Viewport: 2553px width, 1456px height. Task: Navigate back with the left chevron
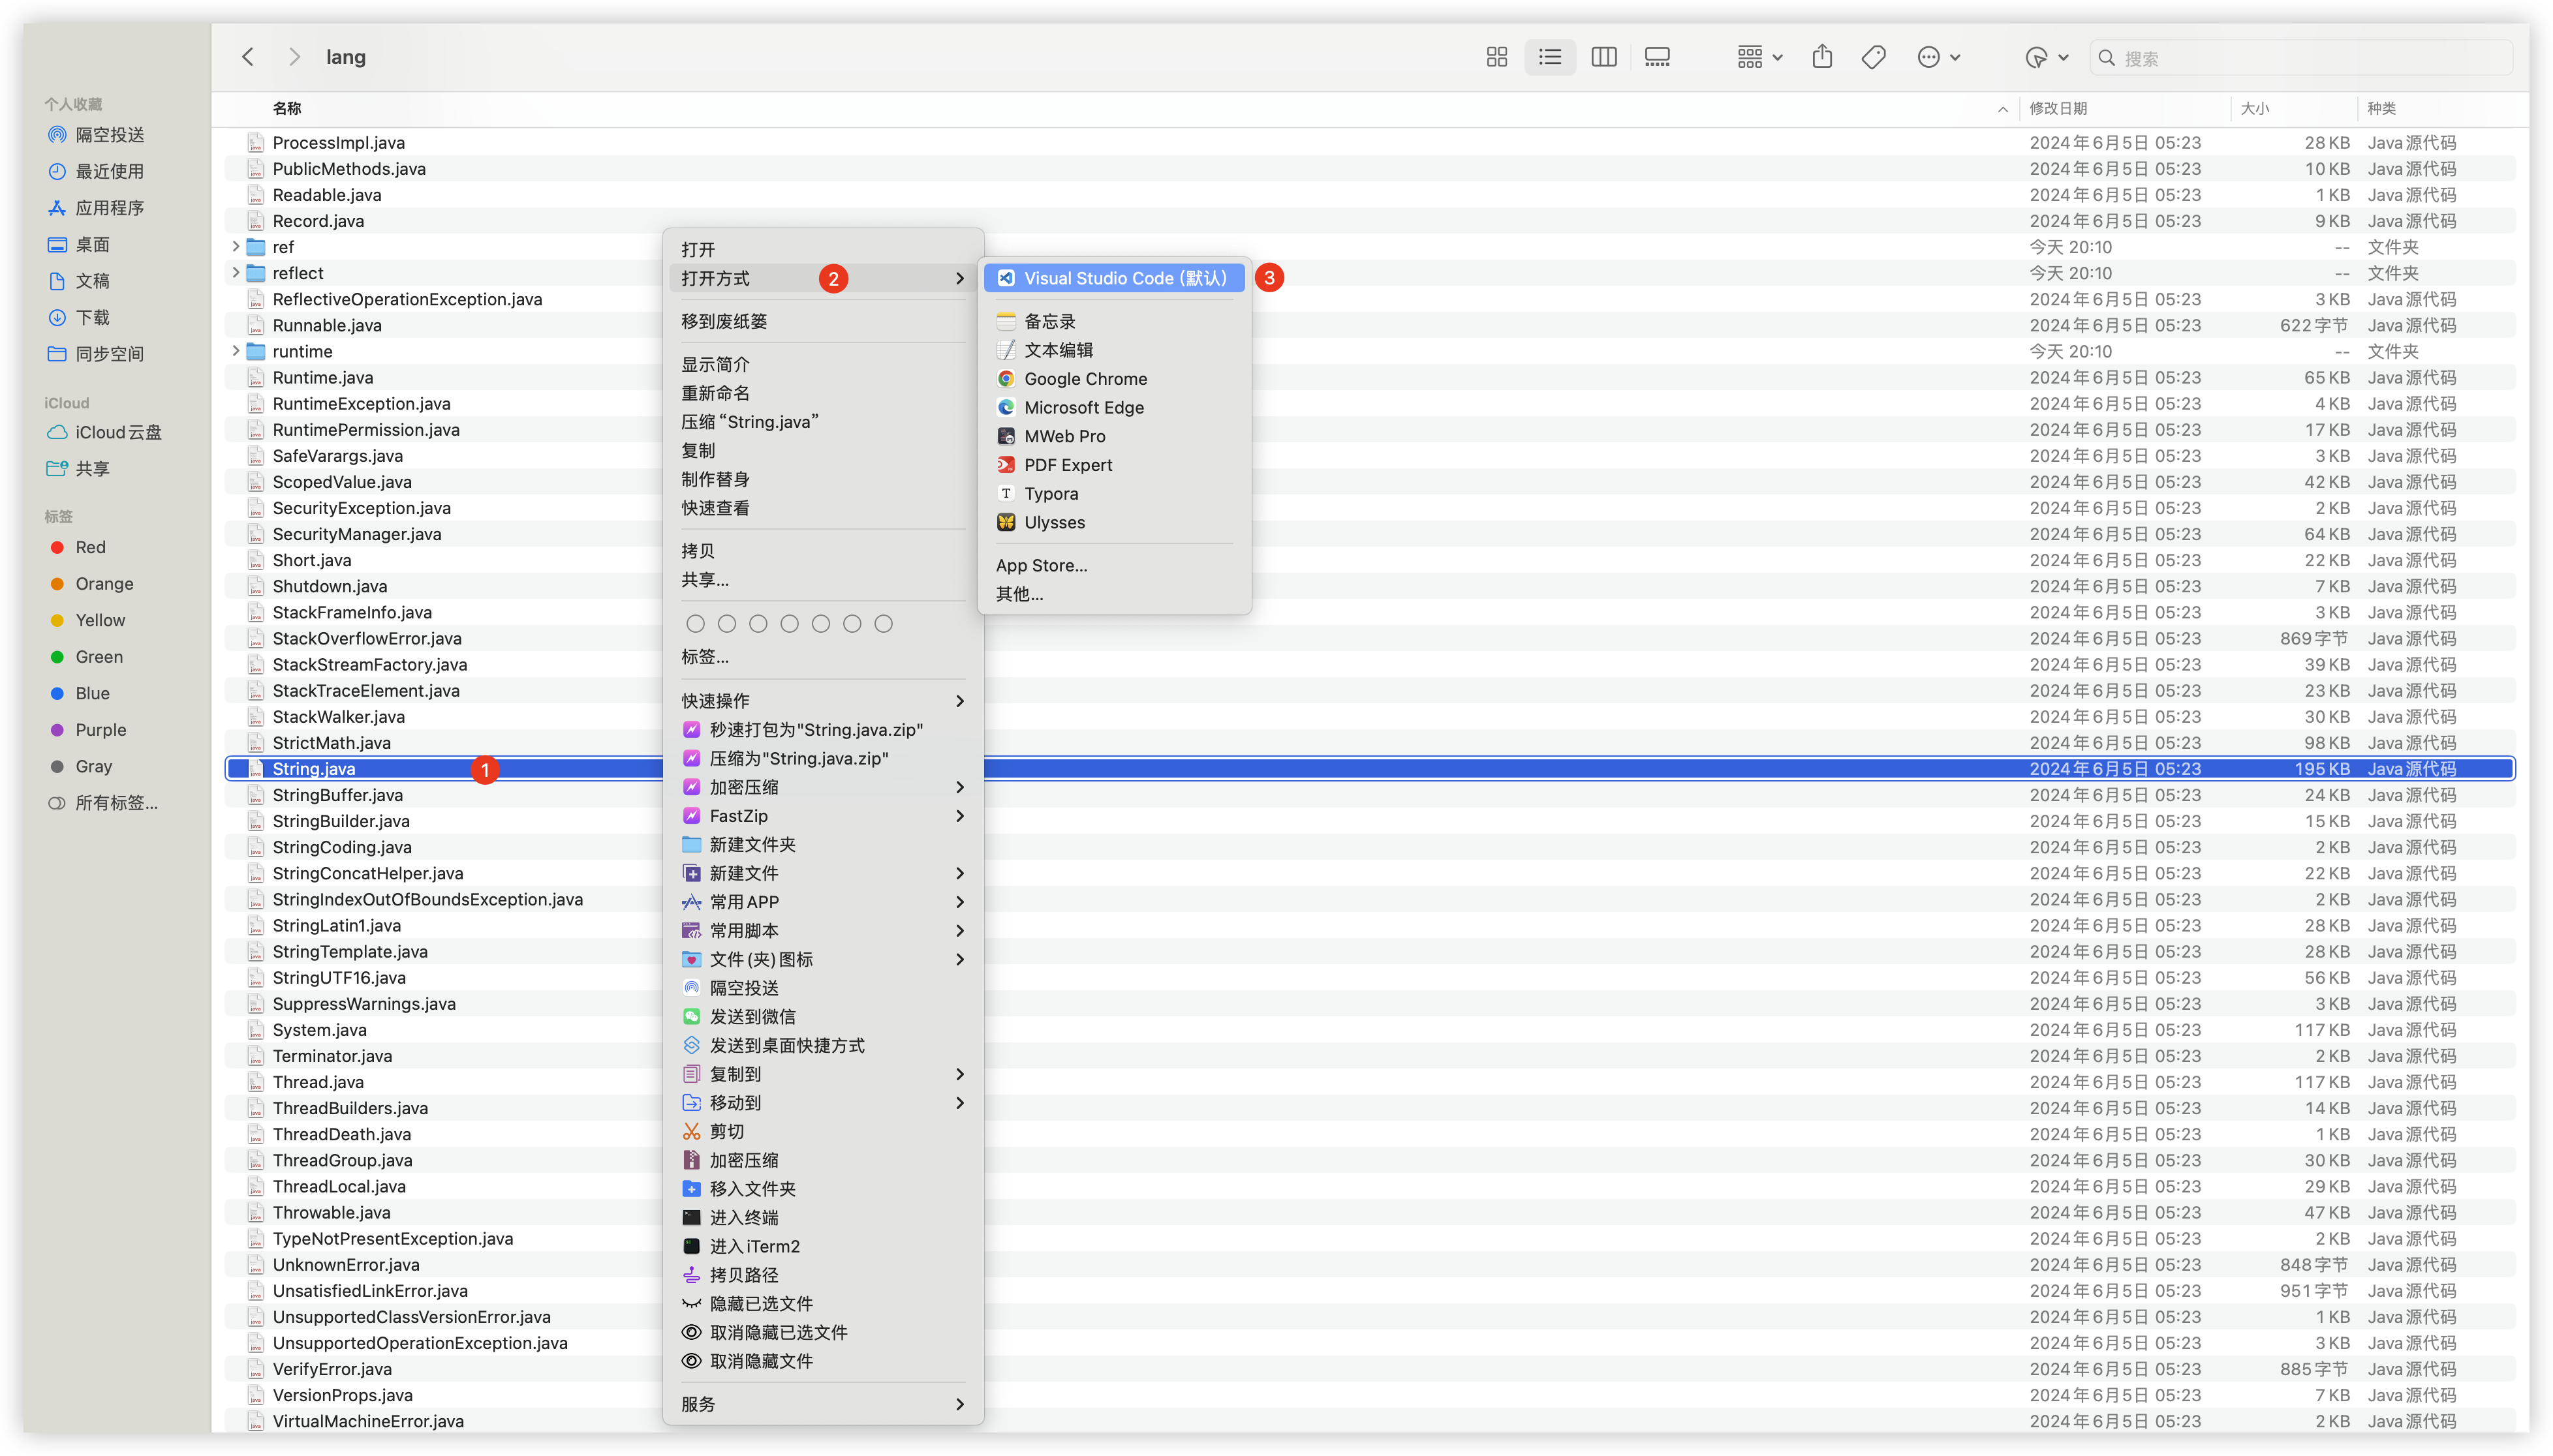tap(248, 57)
